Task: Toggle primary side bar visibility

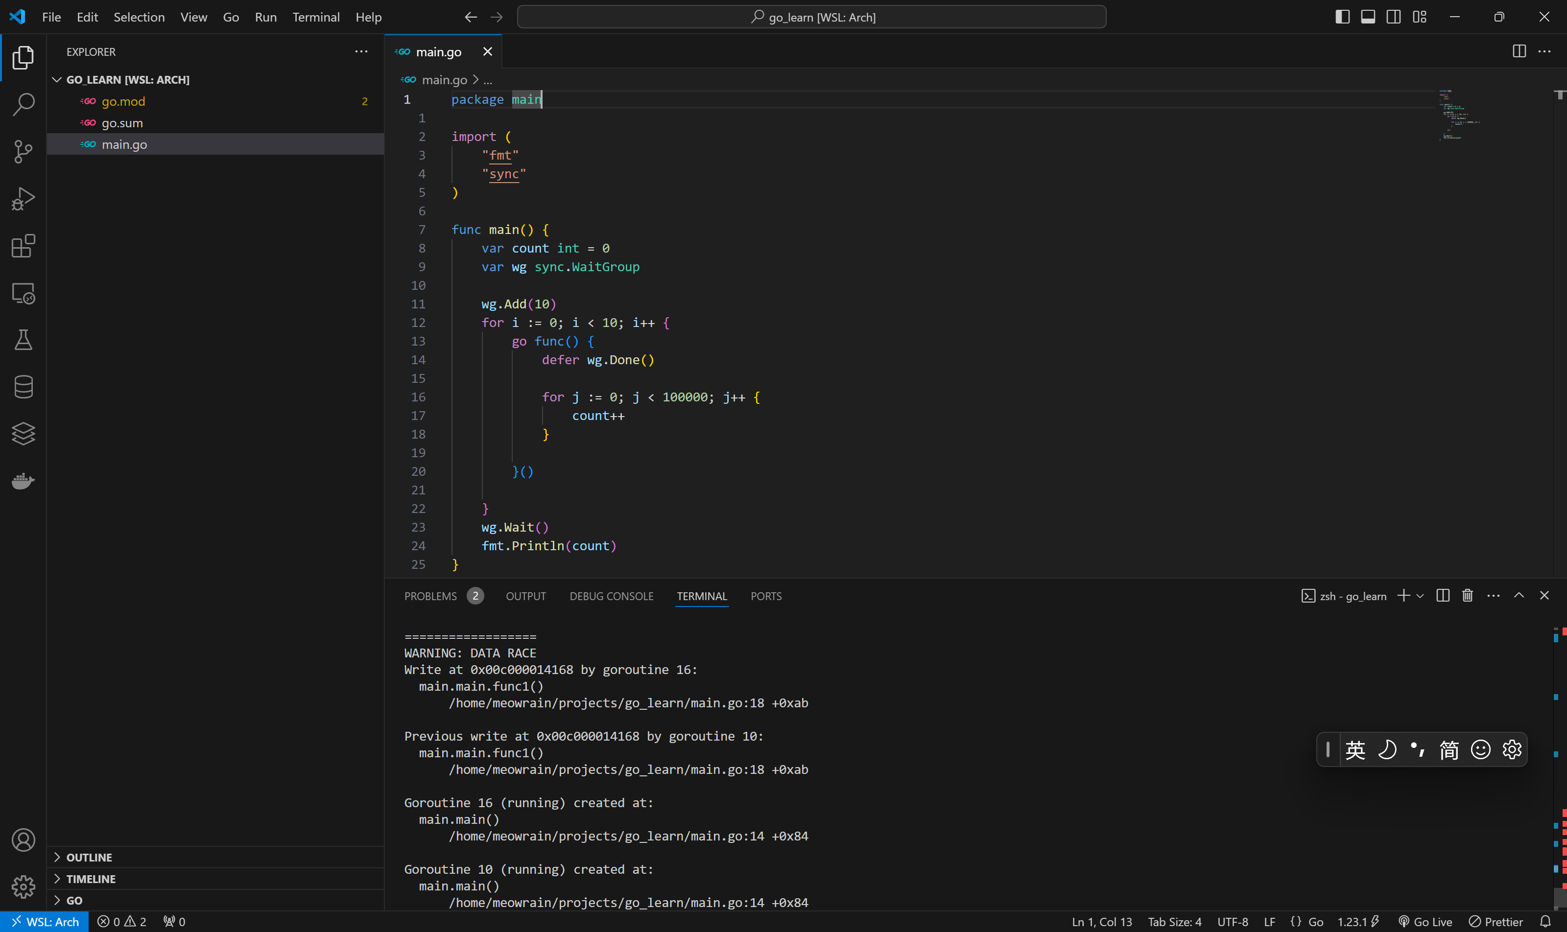Action: point(1342,17)
